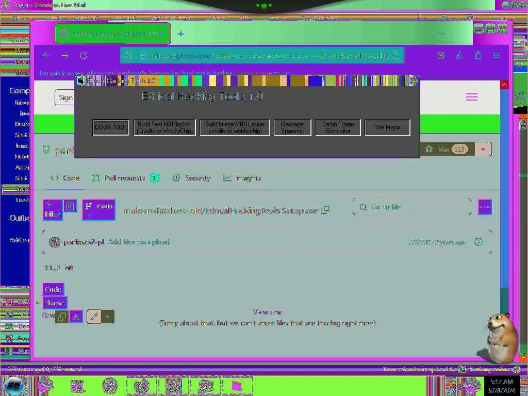
Task: Click the extensions icon in browser toolbar
Action: coord(478,55)
